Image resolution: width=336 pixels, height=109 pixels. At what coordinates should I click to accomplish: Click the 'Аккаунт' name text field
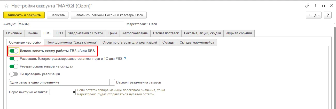click(71, 24)
